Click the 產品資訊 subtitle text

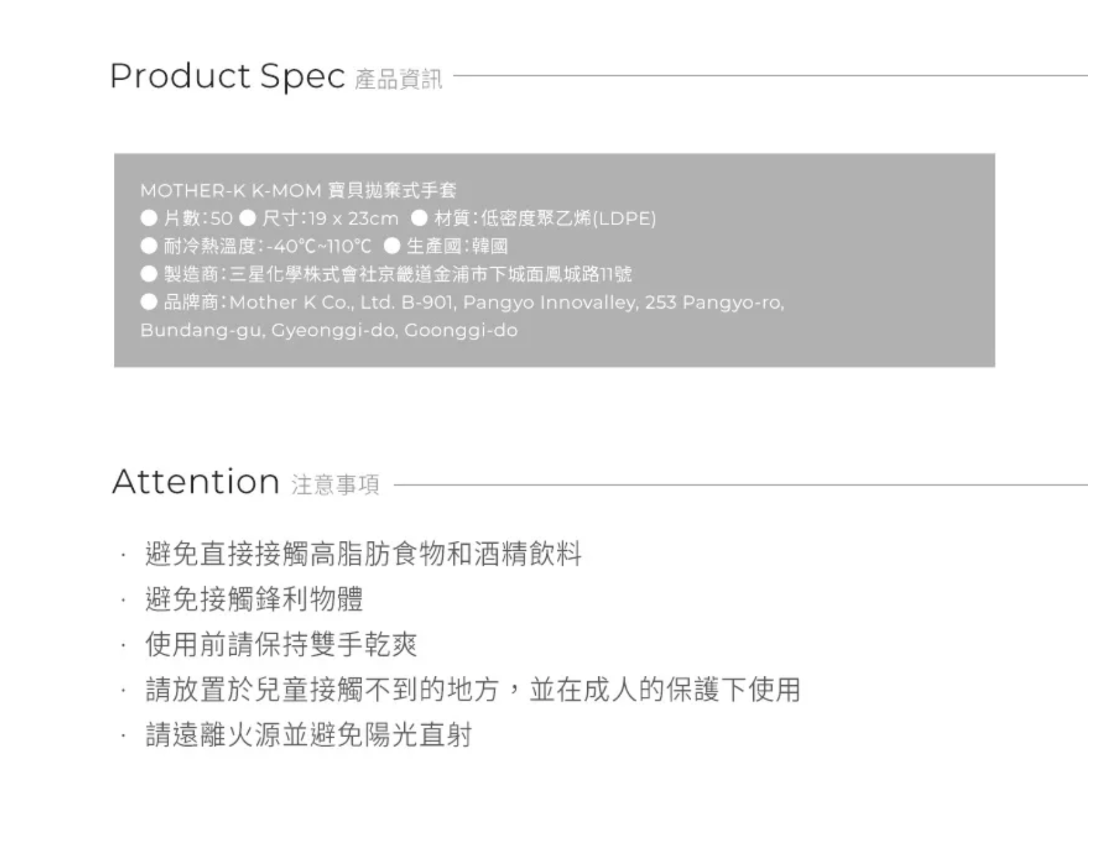pos(398,80)
